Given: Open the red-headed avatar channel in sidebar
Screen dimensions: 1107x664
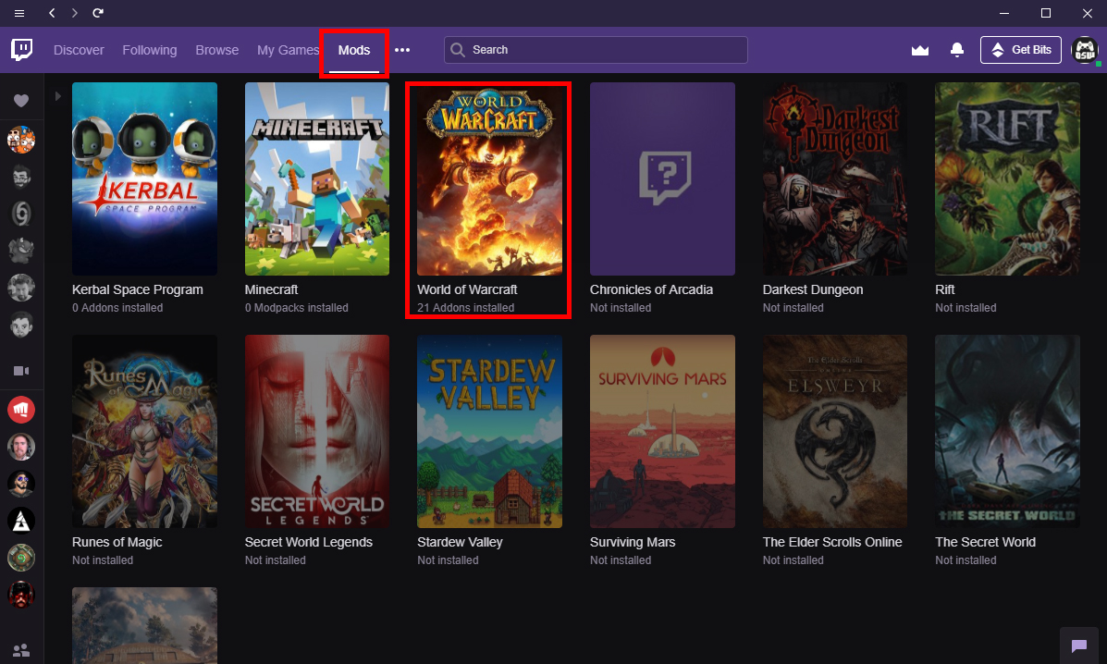Looking at the screenshot, I should pos(21,595).
